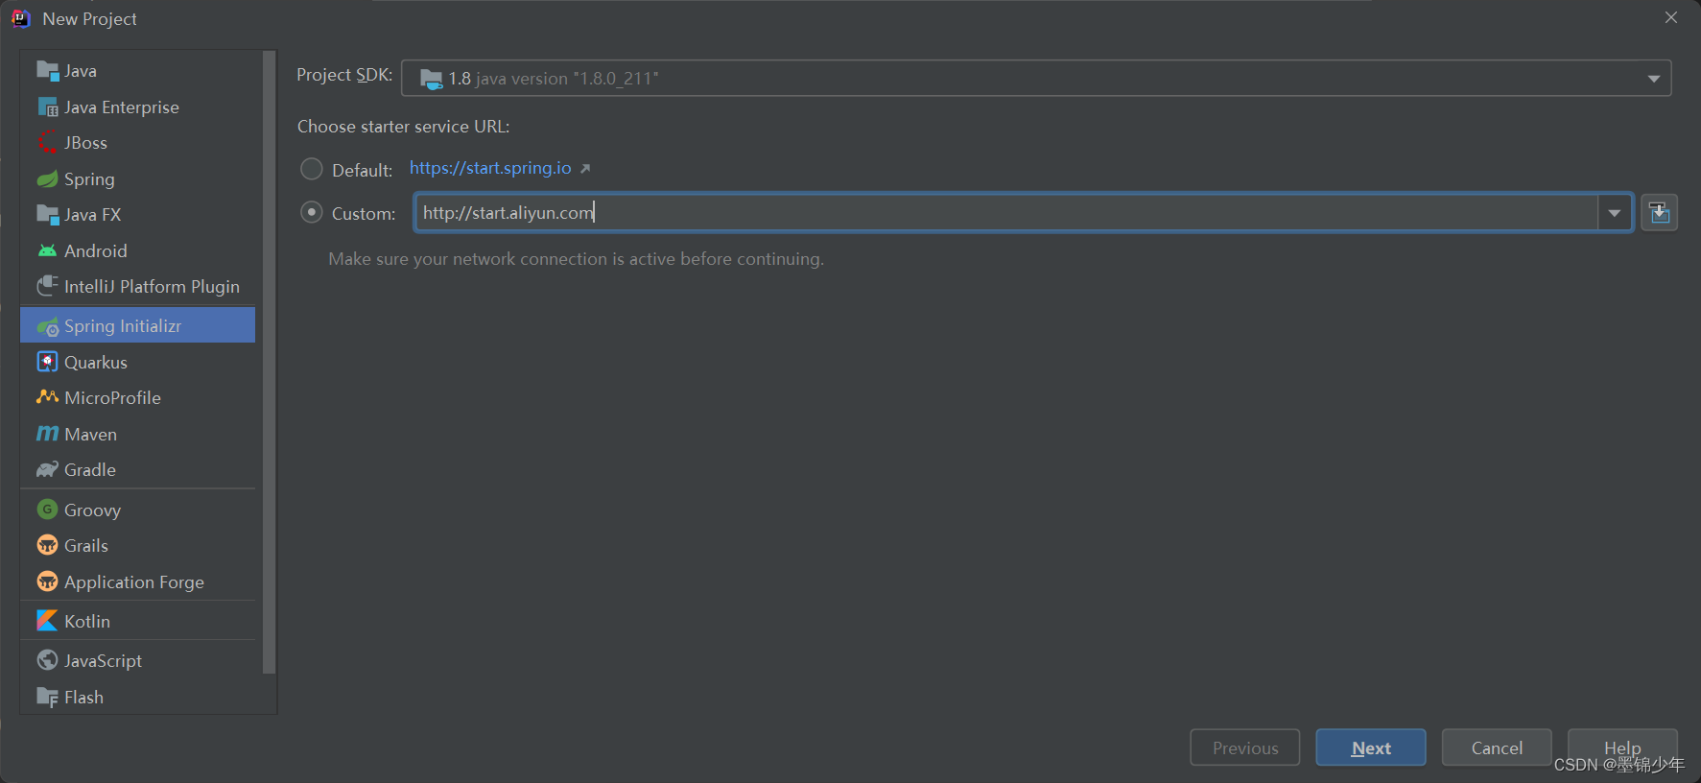
Task: Select MicroProfile in project list
Action: [x=137, y=397]
